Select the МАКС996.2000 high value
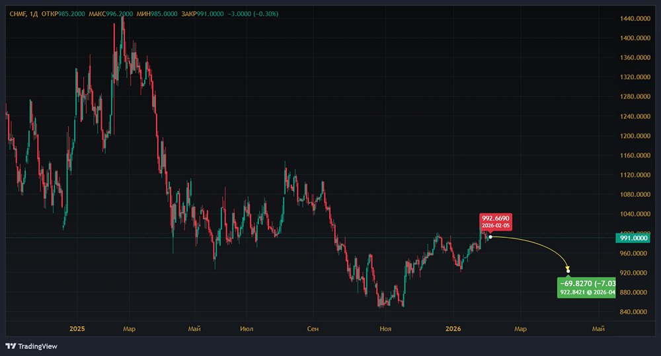This screenshot has width=661, height=356. (x=111, y=14)
